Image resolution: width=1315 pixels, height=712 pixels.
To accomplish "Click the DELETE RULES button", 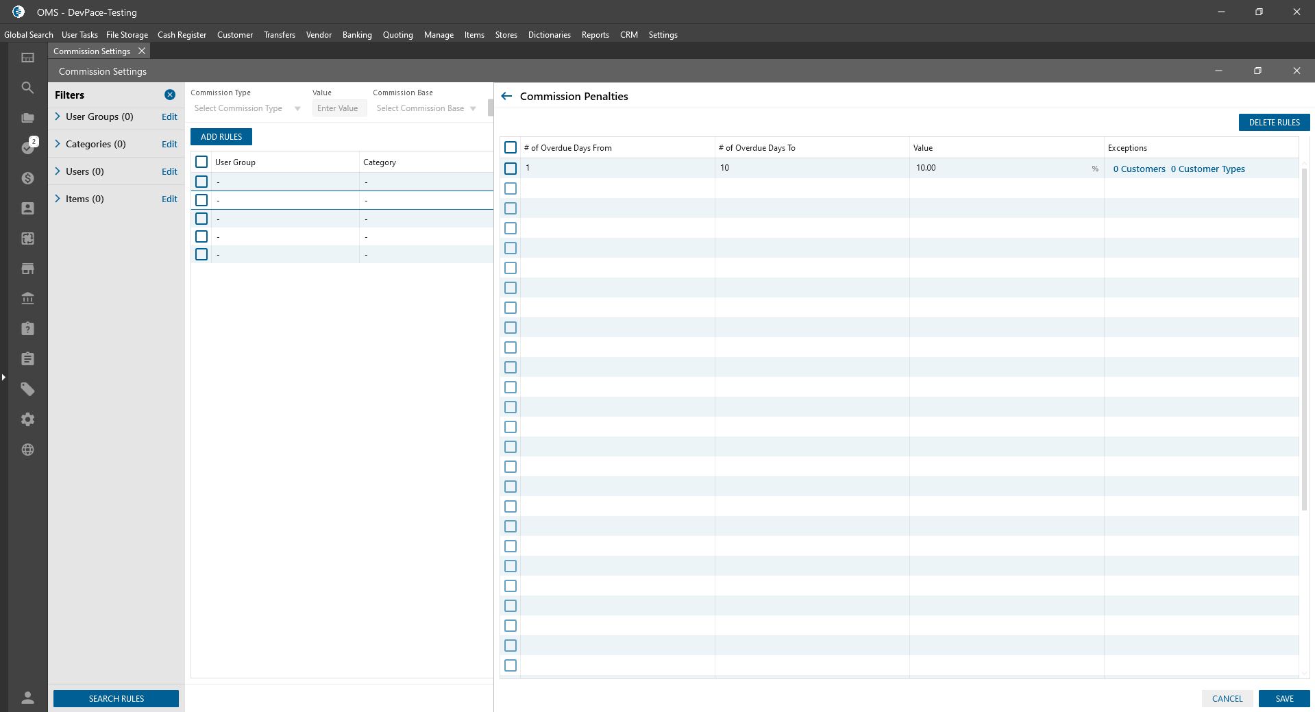I will 1274,123.
